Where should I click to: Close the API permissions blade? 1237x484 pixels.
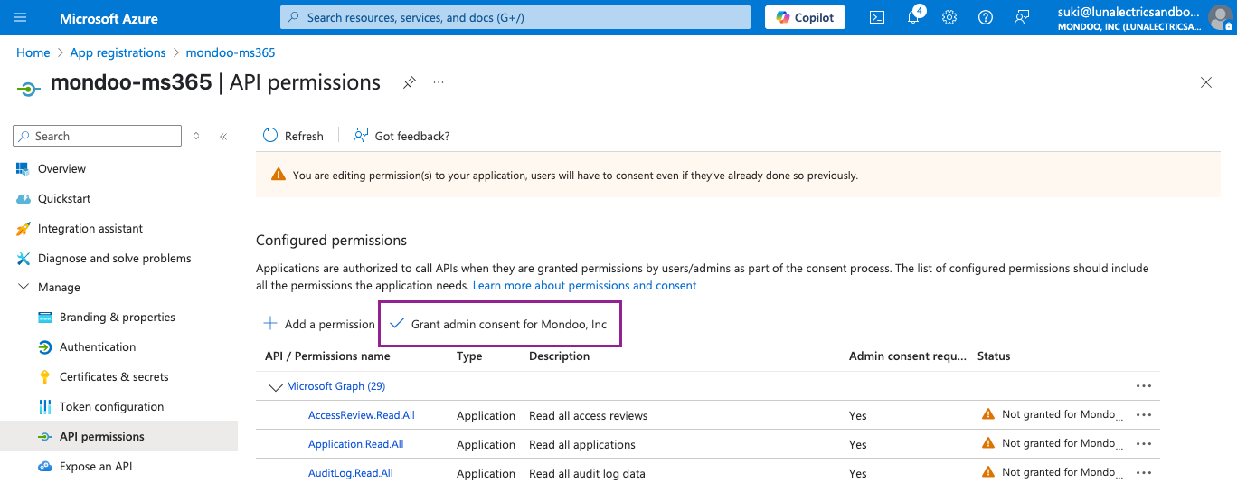[1206, 82]
